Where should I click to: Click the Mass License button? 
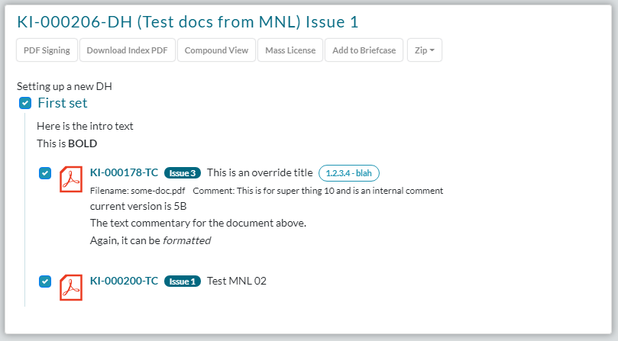coord(290,50)
